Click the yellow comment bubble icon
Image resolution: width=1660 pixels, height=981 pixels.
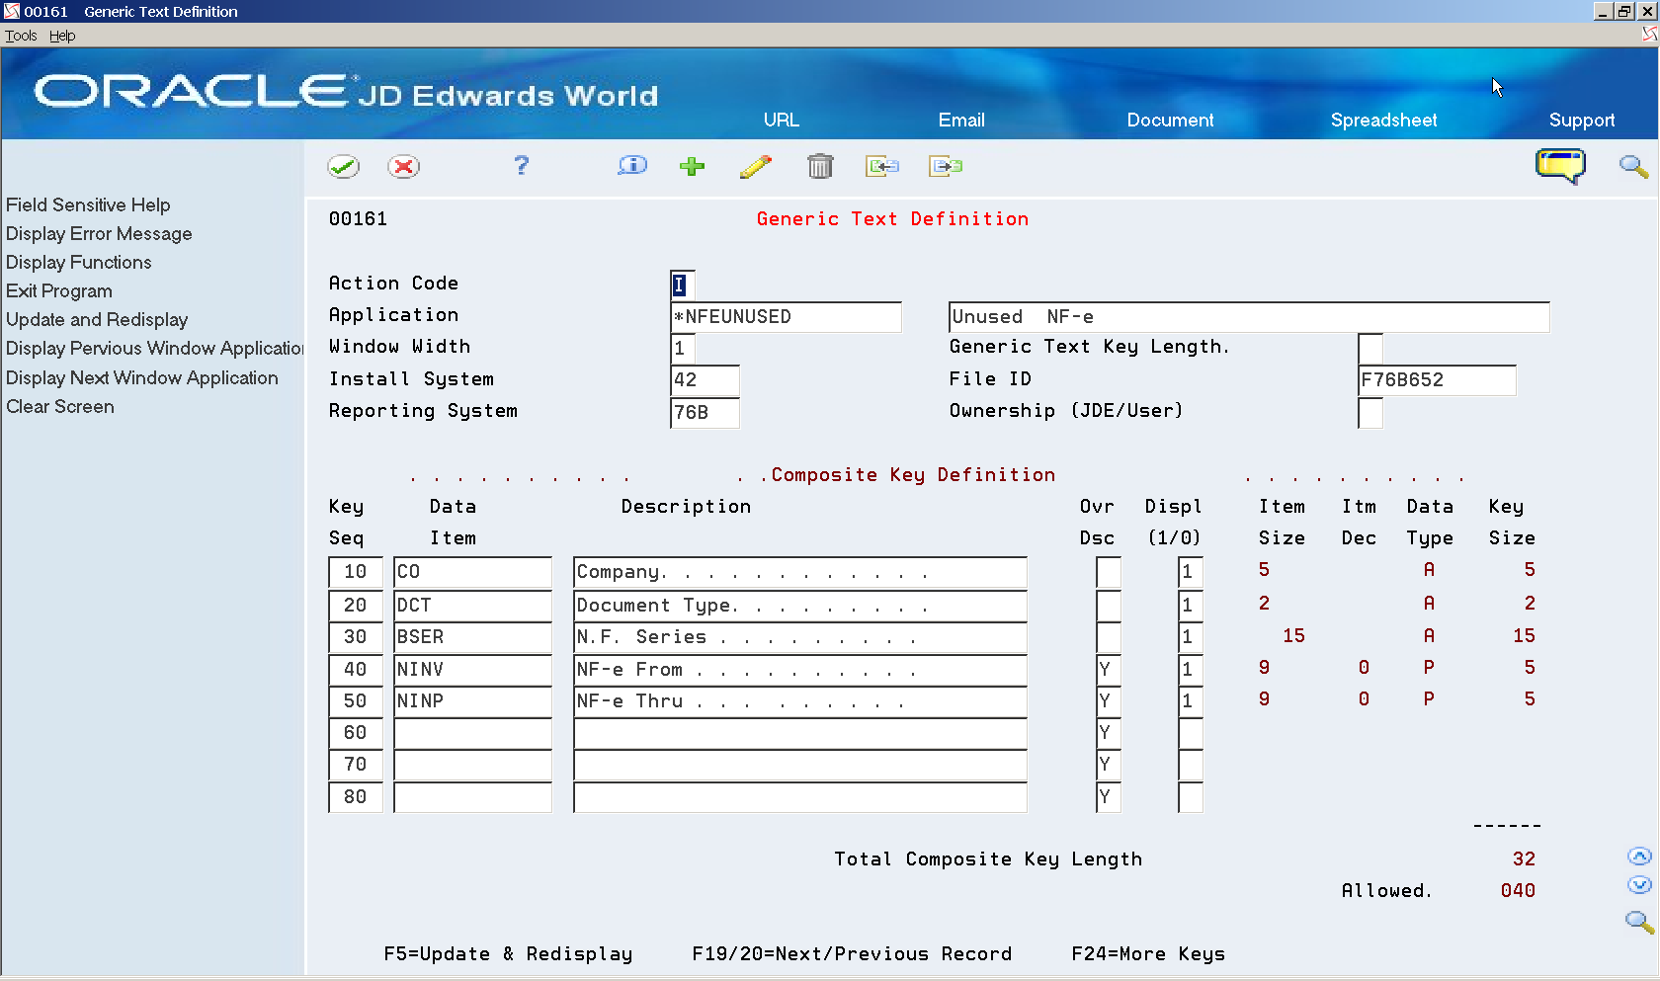1560,166
